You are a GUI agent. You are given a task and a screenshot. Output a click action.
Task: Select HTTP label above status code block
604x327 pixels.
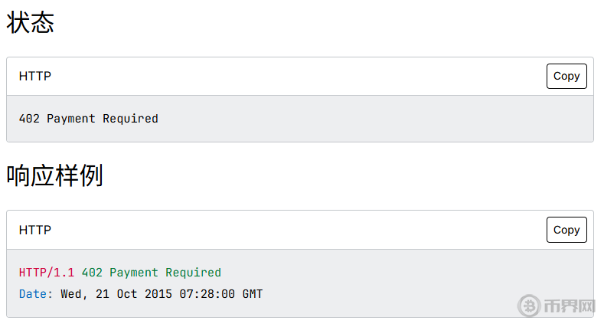[35, 77]
